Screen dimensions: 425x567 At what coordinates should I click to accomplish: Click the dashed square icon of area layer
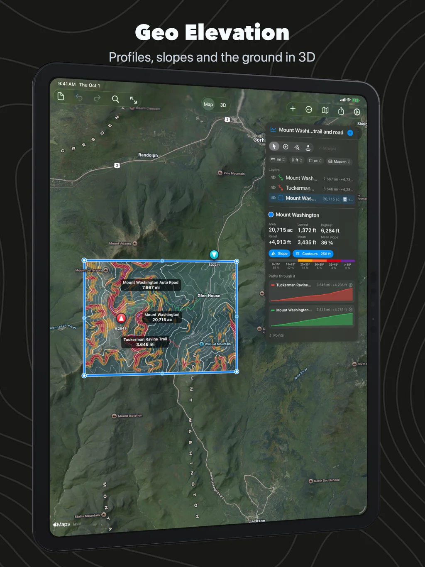[281, 198]
